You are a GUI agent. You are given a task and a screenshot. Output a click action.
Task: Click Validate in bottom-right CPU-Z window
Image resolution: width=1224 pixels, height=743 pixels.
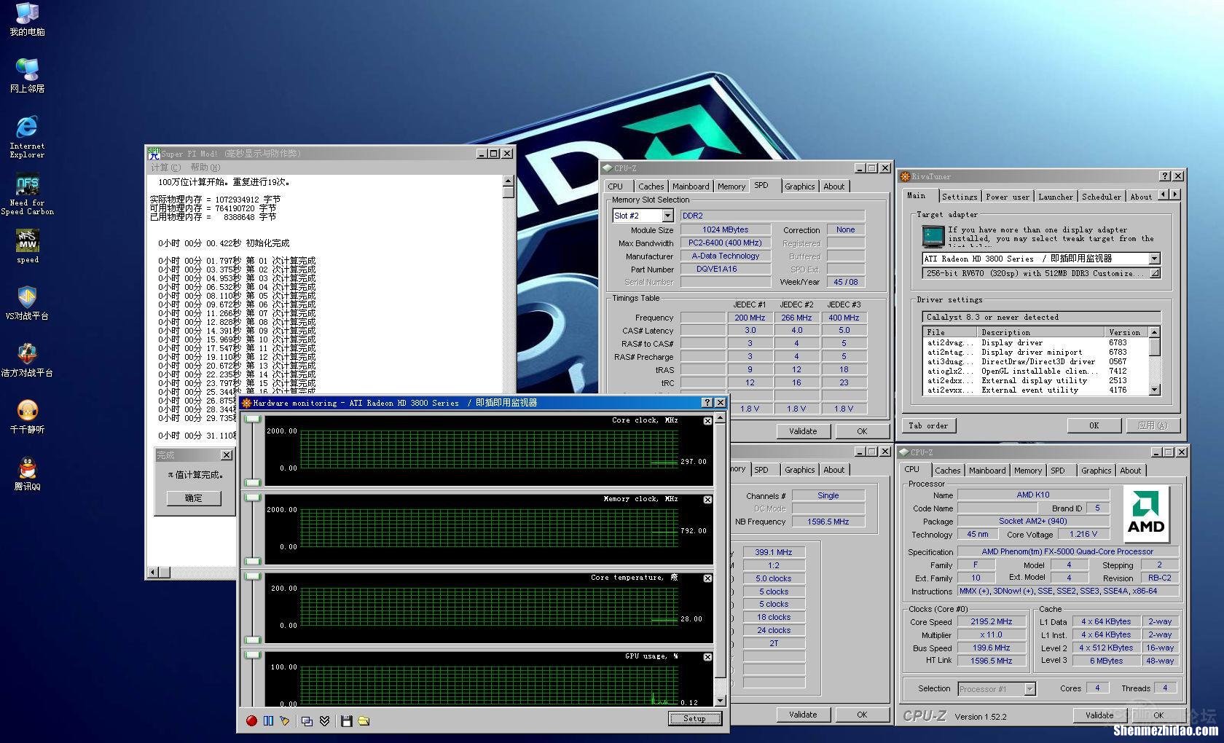[x=1099, y=715]
